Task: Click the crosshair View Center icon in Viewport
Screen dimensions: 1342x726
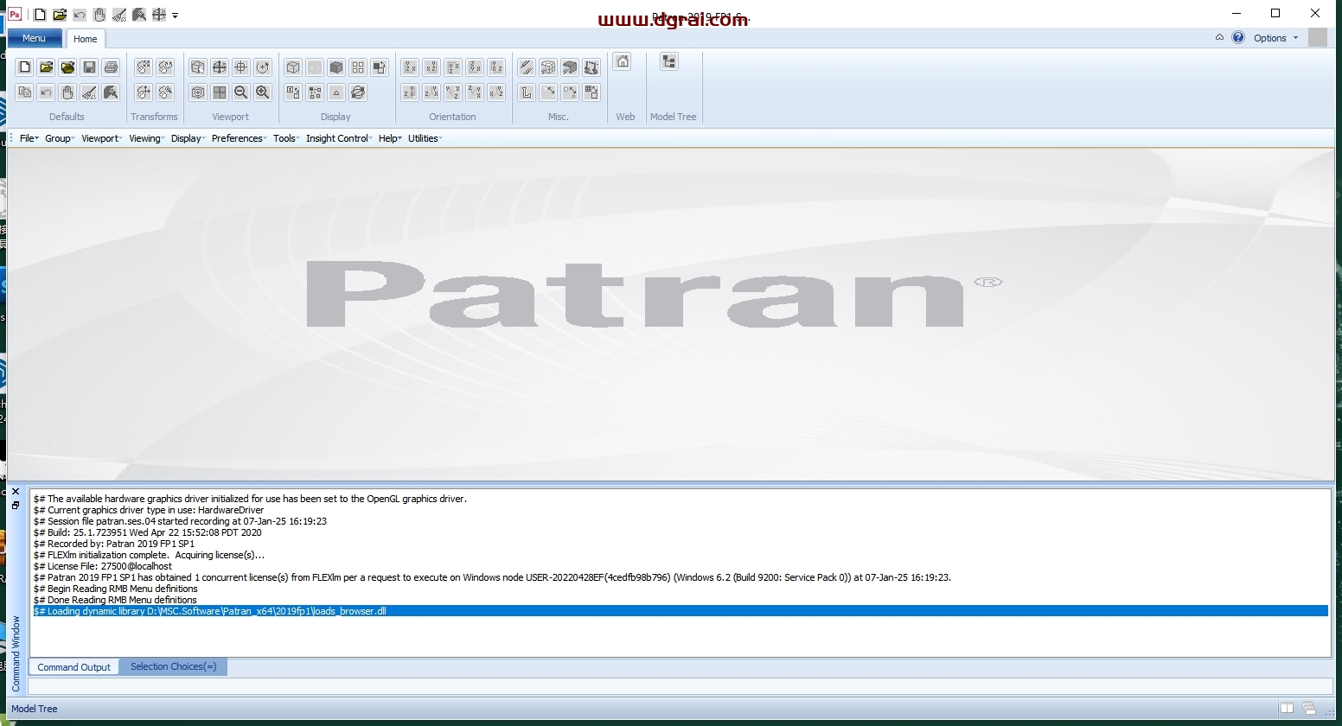Action: (x=241, y=67)
